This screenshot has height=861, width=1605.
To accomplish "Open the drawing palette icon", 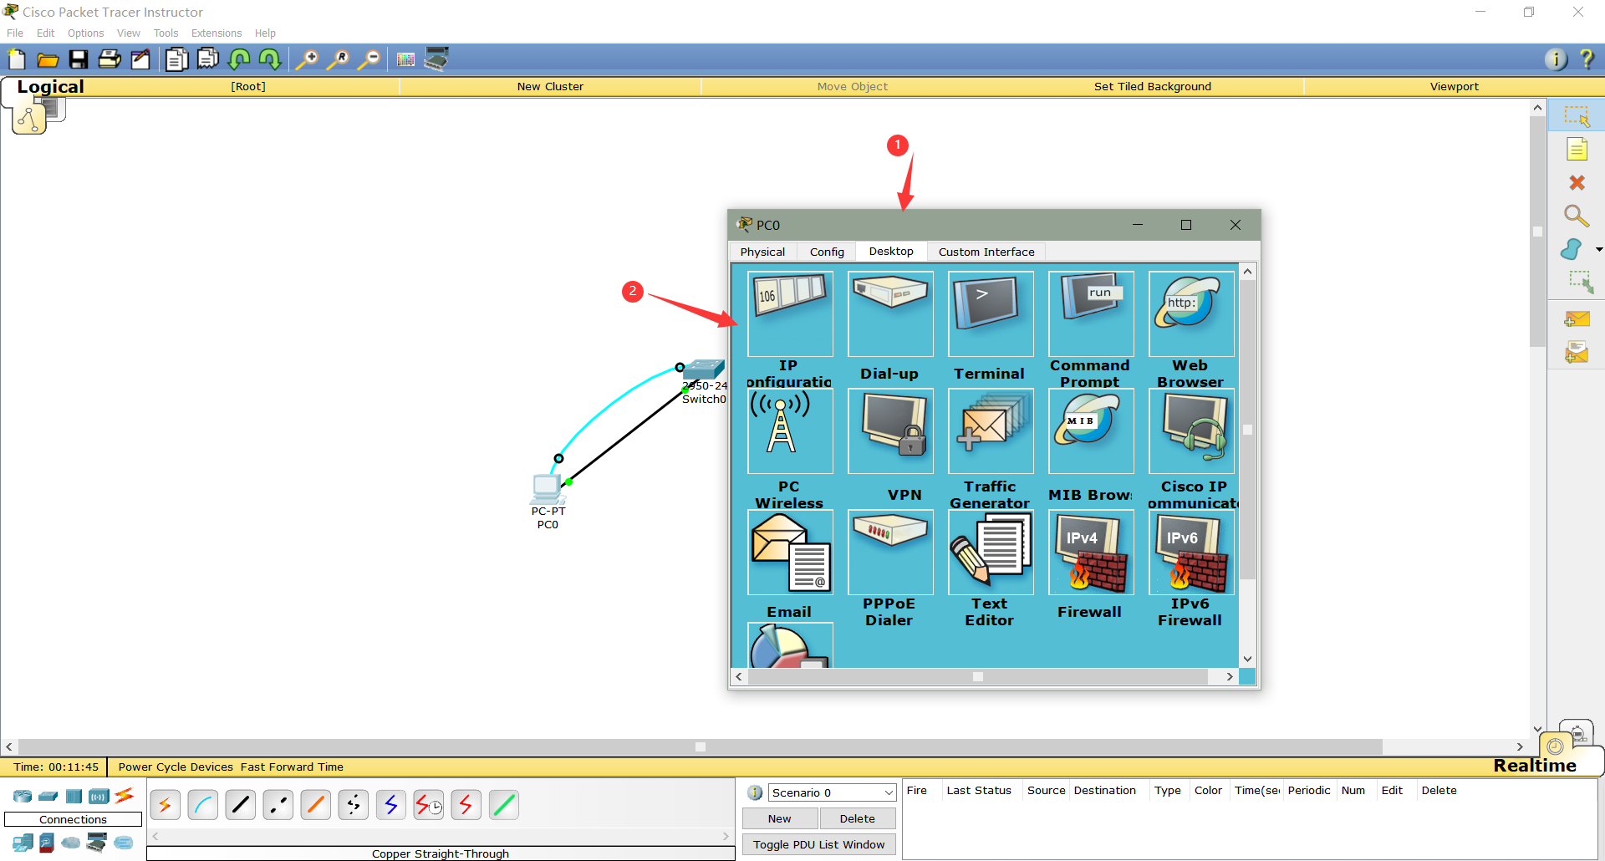I will point(405,59).
